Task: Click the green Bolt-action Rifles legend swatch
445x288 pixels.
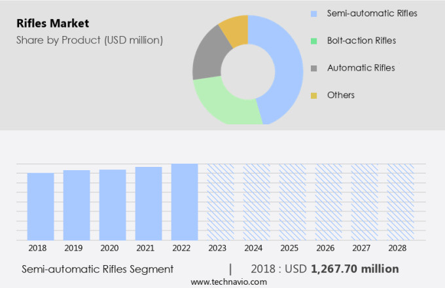Action: pyautogui.click(x=314, y=41)
